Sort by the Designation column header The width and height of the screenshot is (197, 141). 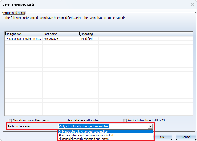(24, 34)
